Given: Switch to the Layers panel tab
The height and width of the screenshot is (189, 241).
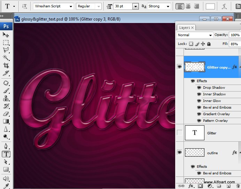Looking at the screenshot, I should point(185,27).
